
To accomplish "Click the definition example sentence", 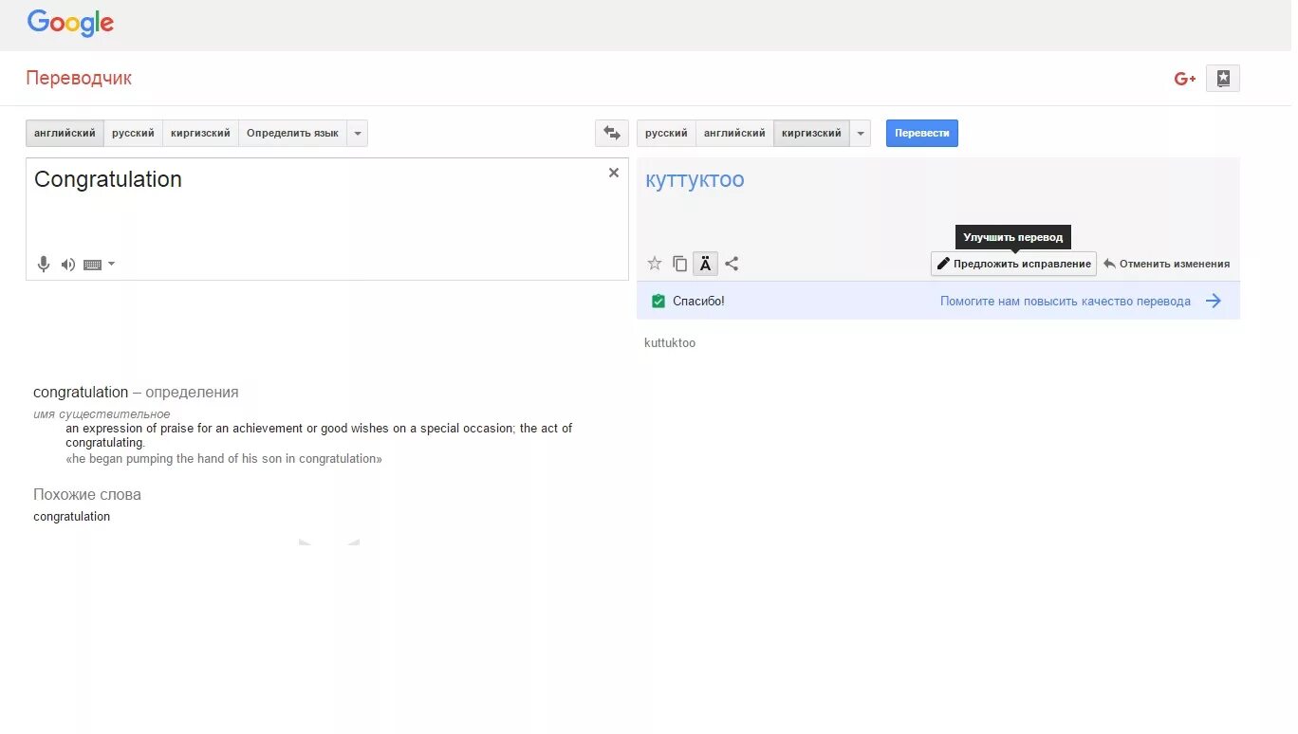I will point(224,459).
